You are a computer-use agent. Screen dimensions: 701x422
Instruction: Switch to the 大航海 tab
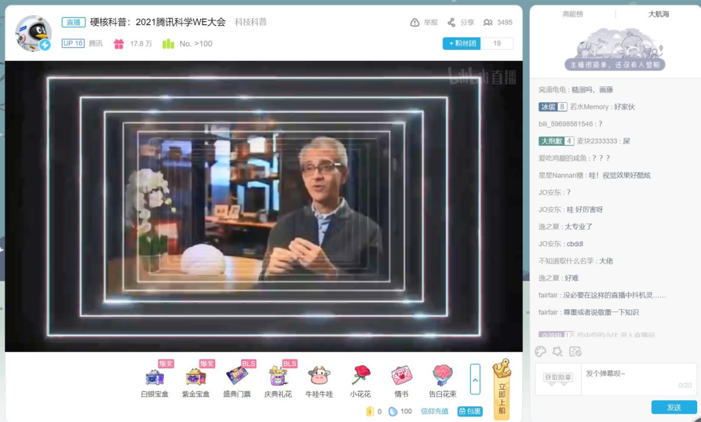click(659, 14)
